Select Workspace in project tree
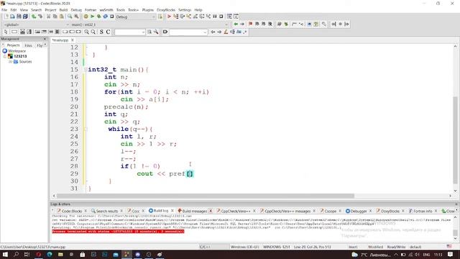 tap(17, 51)
